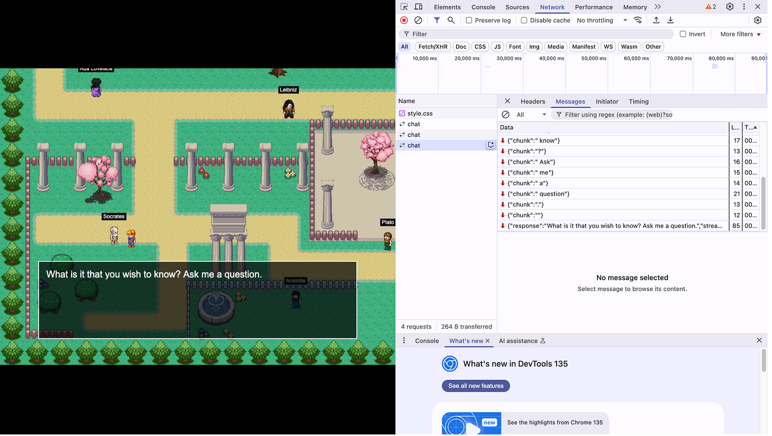Screen dimensions: 772x436
Task: Focus the network Filter input field
Action: [x=536, y=34]
